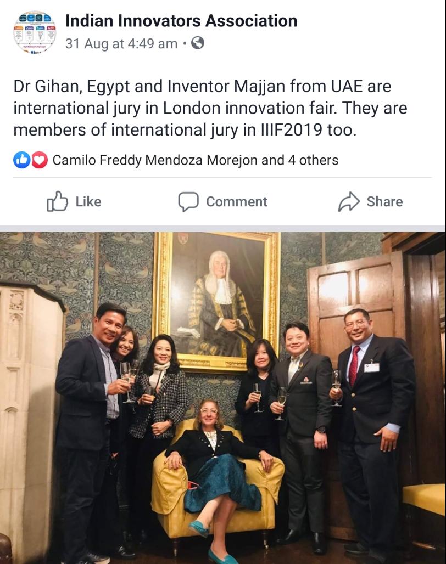Tap the Comment text label
This screenshot has width=446, height=564.
(x=237, y=202)
